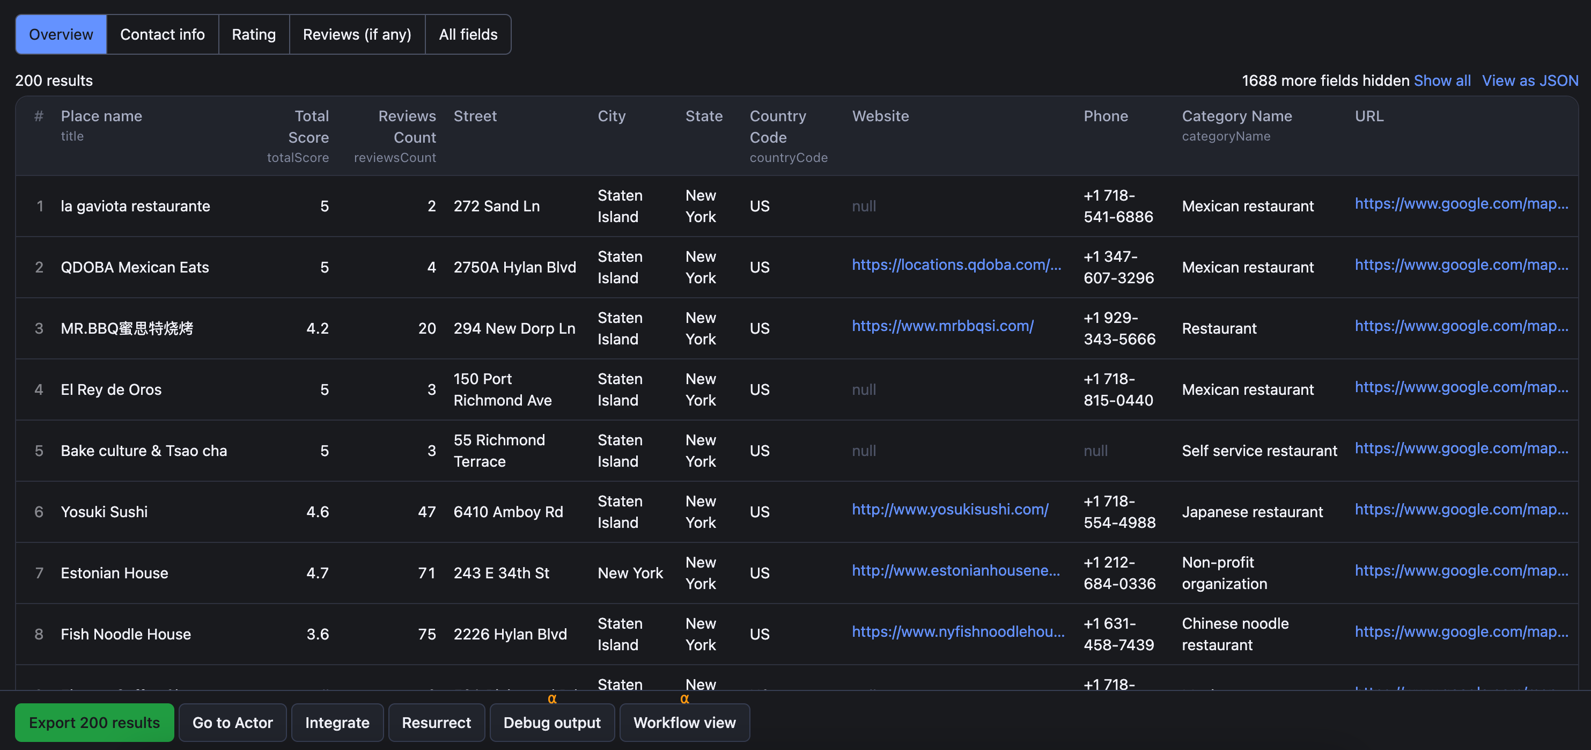The image size is (1591, 750).
Task: Click the 'Self service restaurant' category cell
Action: click(1259, 451)
